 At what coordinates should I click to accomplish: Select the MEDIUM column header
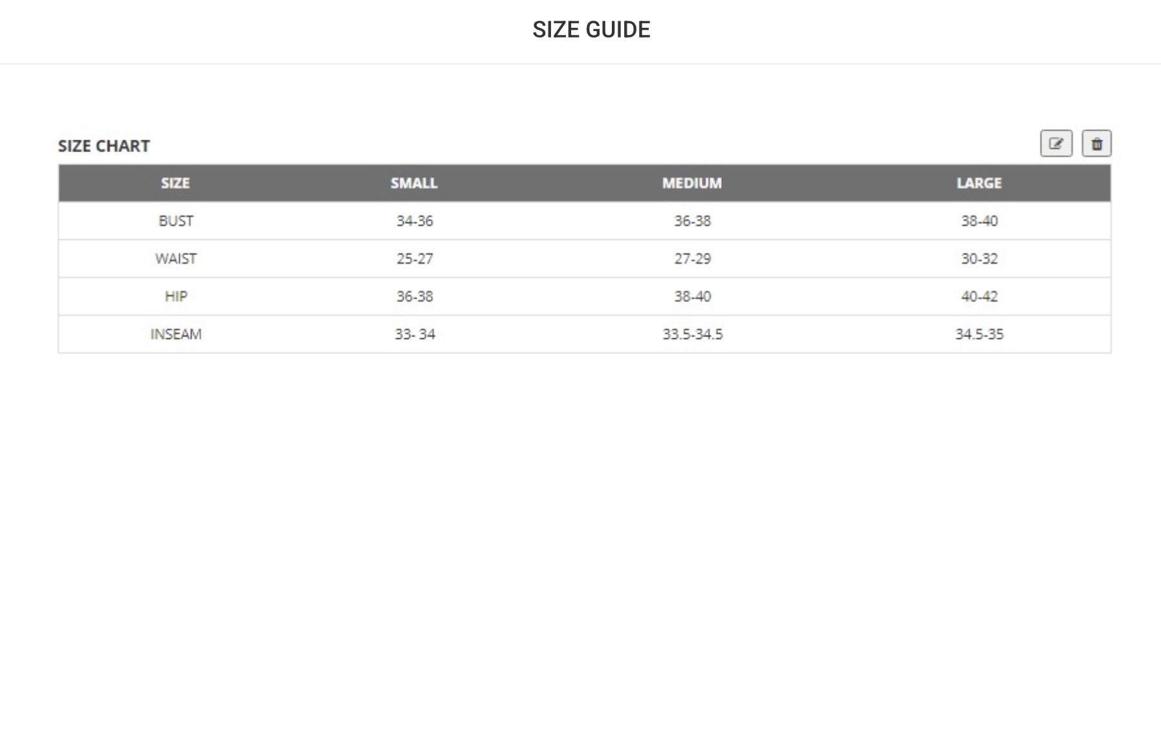[691, 183]
